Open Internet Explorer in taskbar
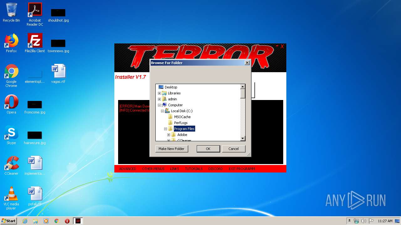The width and height of the screenshot is (401, 225). (x=25, y=221)
